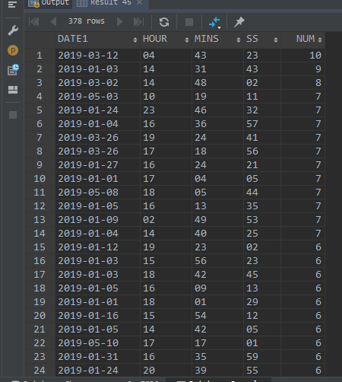Sort by the SS column
Image resolution: width=342 pixels, height=382 pixels.
click(x=262, y=39)
